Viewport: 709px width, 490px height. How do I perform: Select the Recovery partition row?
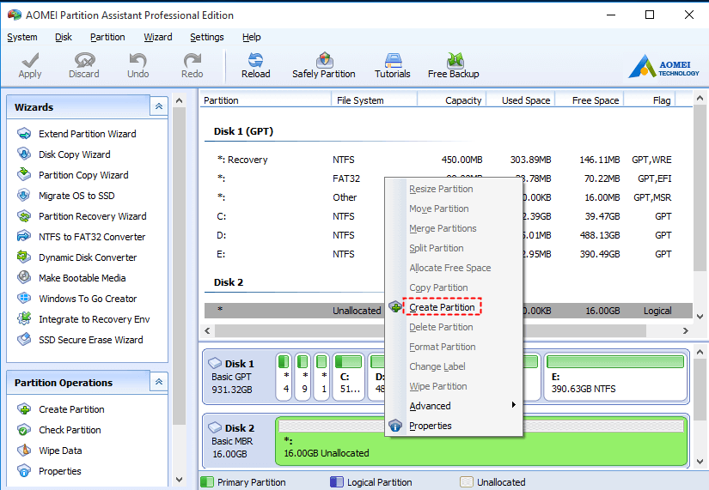[448, 160]
